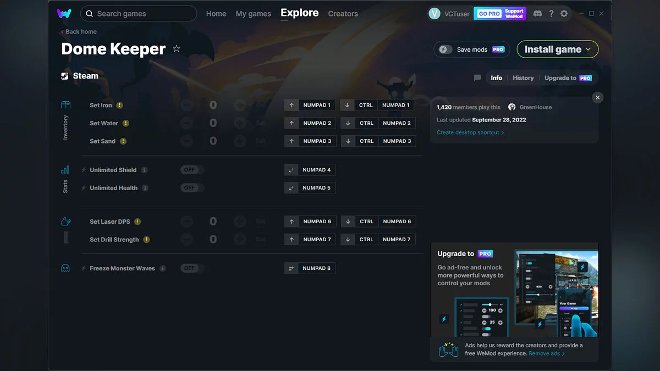Click Set Iron Set button
Viewport: 660px width, 371px height.
(261, 105)
